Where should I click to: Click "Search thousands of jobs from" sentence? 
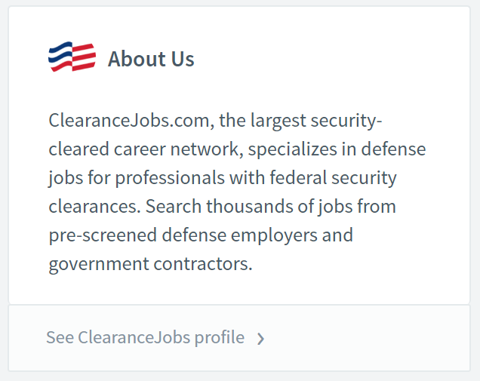point(271,207)
